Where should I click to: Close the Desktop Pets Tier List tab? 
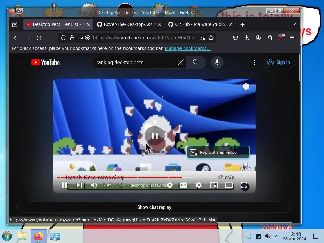(x=88, y=24)
